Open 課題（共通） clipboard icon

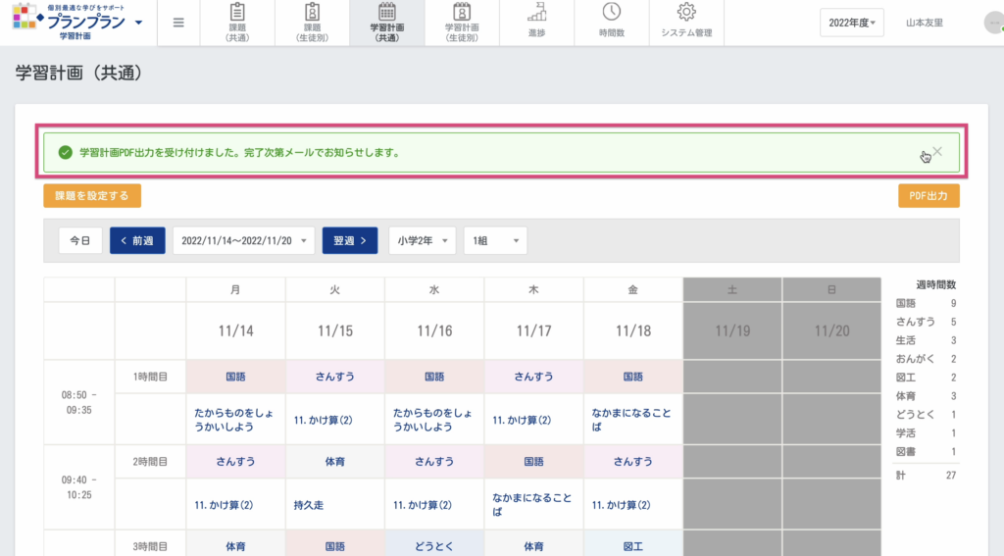(236, 13)
